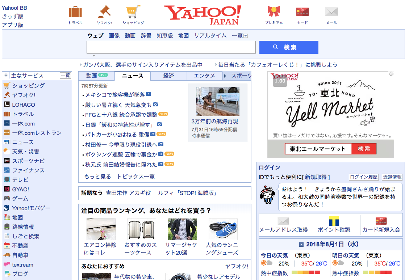Collapse the 主なサービス arrow in sidebar header
The image size is (405, 280).
click(x=6, y=76)
